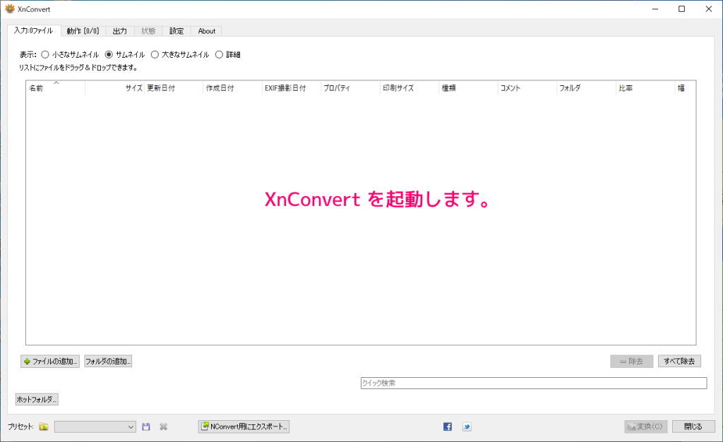Click the ホットフォルダ... button
This screenshot has width=723, height=442.
(x=37, y=399)
